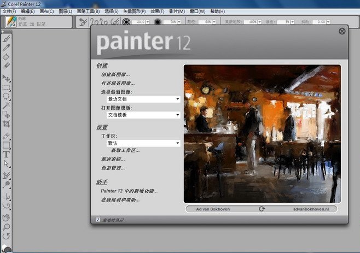Select the Shape Selection arrow tool
Screen dimensions: 360x253
tap(6, 163)
